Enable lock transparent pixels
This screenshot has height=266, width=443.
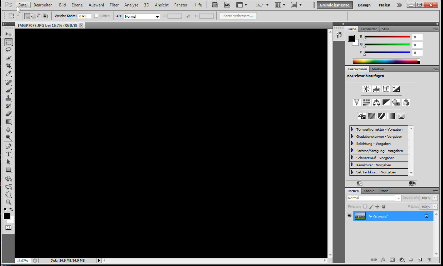coord(365,206)
